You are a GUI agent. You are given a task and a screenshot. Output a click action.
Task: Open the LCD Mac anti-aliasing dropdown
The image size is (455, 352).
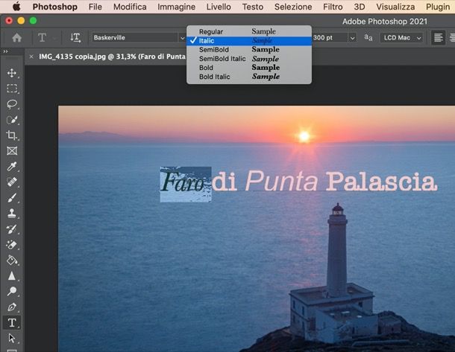coord(402,38)
